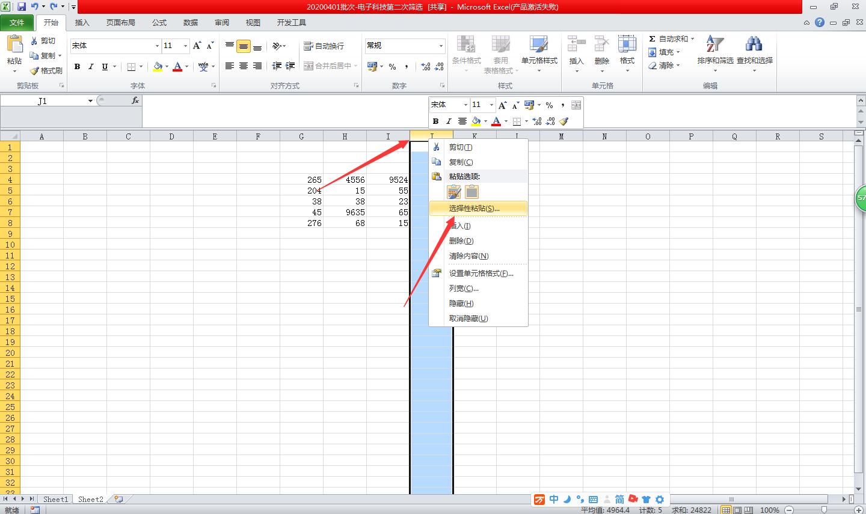Image resolution: width=866 pixels, height=514 pixels.
Task: Apply the red font color A in ribbon
Action: (x=177, y=67)
